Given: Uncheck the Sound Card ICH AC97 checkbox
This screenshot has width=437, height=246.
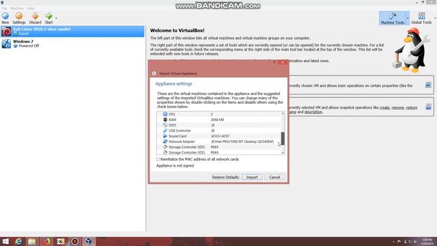Looking at the screenshot, I should coord(212,136).
